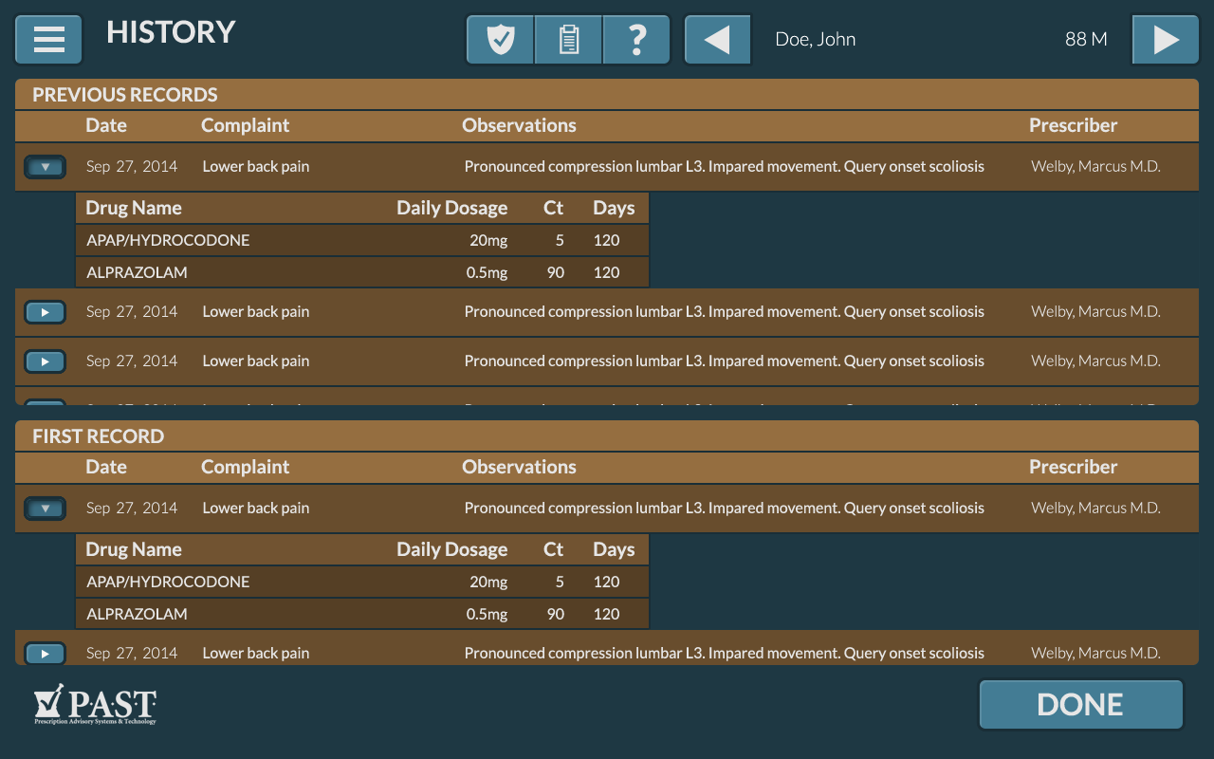Click the PAST logo
1214x759 pixels.
click(96, 705)
